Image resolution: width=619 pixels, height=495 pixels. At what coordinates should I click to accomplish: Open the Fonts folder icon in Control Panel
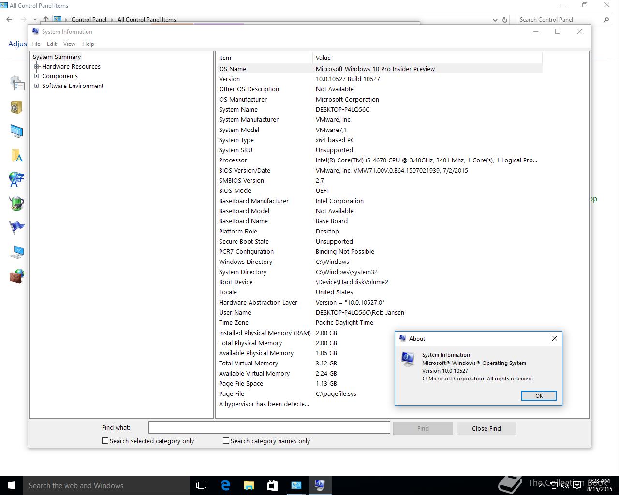[x=17, y=155]
